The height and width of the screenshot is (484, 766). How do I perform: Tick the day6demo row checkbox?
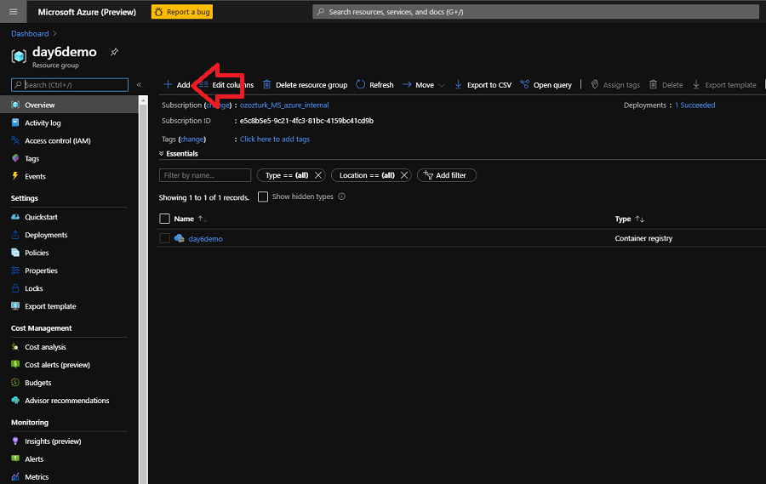pyautogui.click(x=165, y=239)
